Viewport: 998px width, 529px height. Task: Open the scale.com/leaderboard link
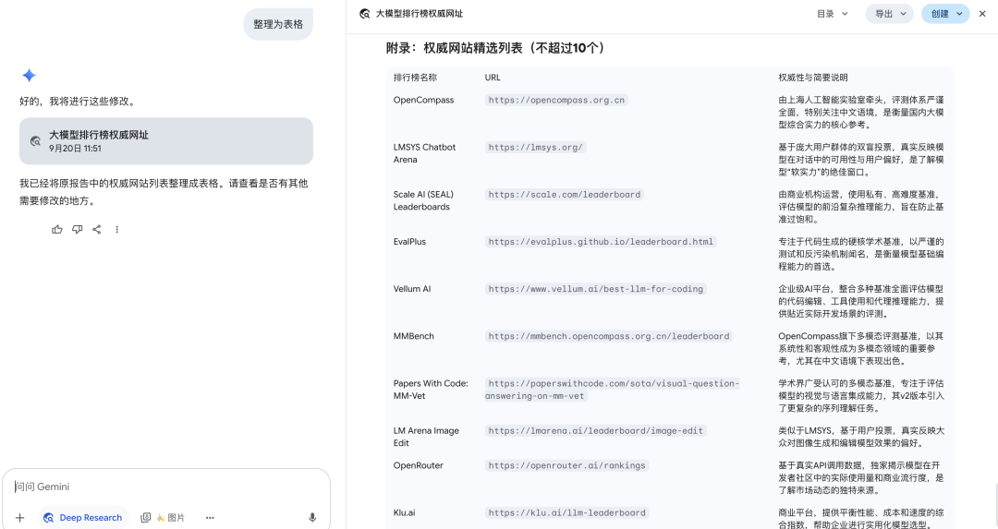tap(565, 195)
